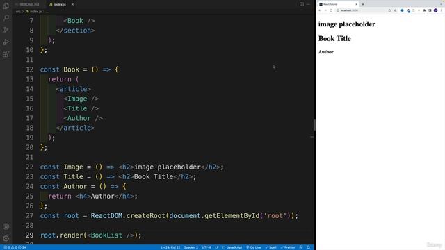Click the Book Title heading in browser

[334, 39]
